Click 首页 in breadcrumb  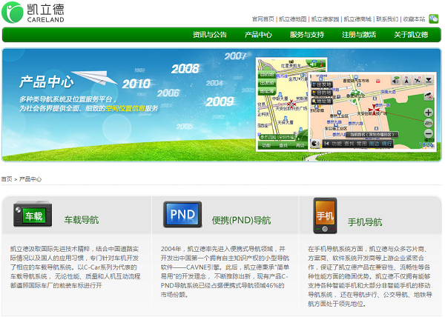click(x=7, y=179)
